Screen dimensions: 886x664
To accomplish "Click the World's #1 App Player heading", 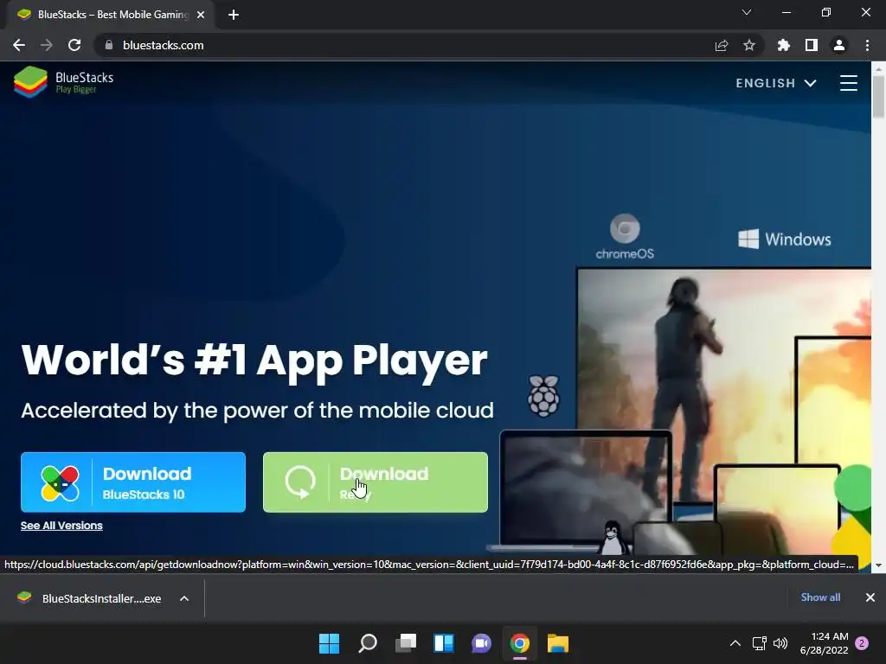I will 254,360.
